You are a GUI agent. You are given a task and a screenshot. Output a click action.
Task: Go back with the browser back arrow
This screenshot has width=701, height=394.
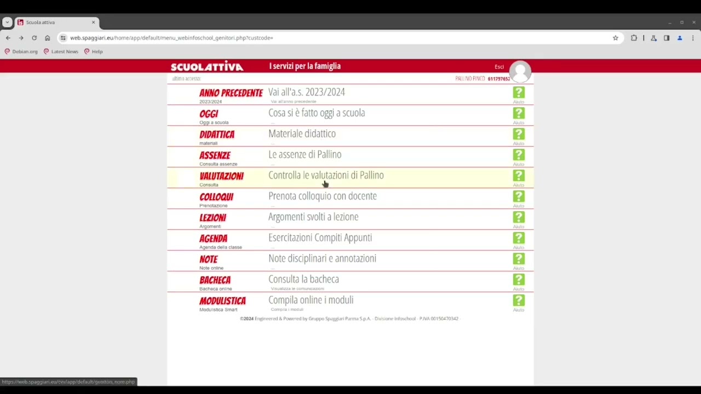click(8, 38)
